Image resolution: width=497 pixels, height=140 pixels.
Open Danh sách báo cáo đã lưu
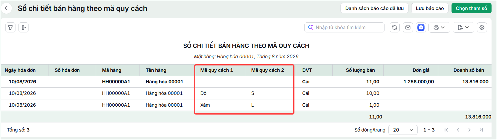[374, 8]
